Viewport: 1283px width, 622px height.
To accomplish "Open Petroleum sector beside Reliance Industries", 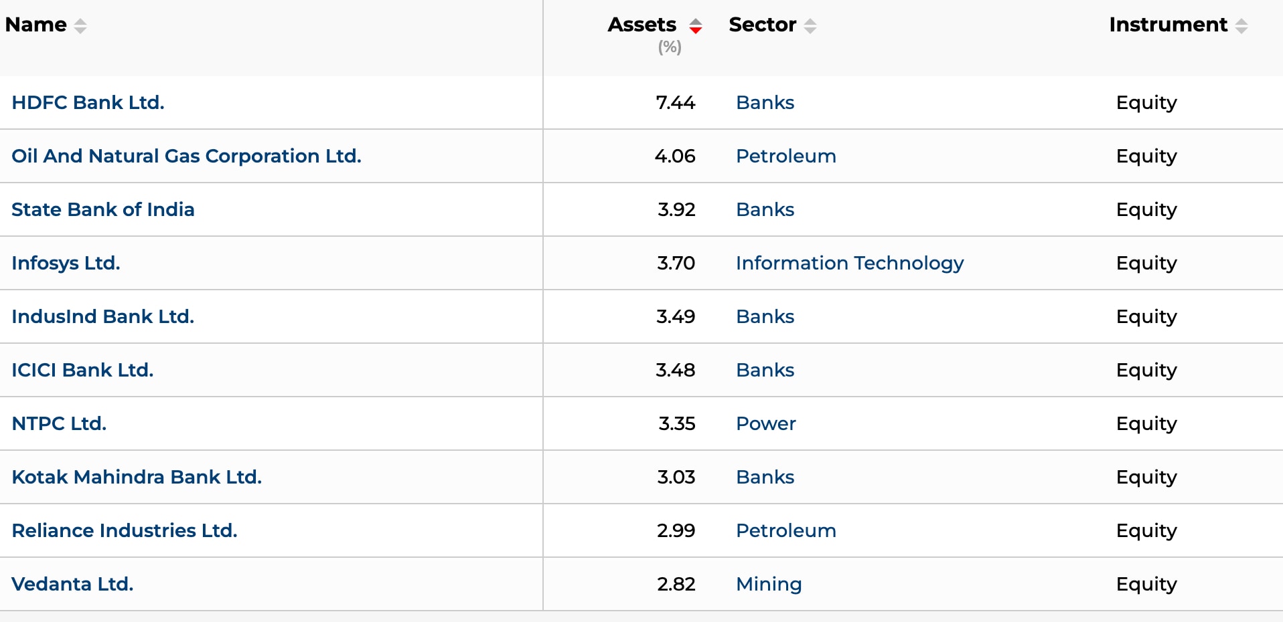I will (786, 530).
